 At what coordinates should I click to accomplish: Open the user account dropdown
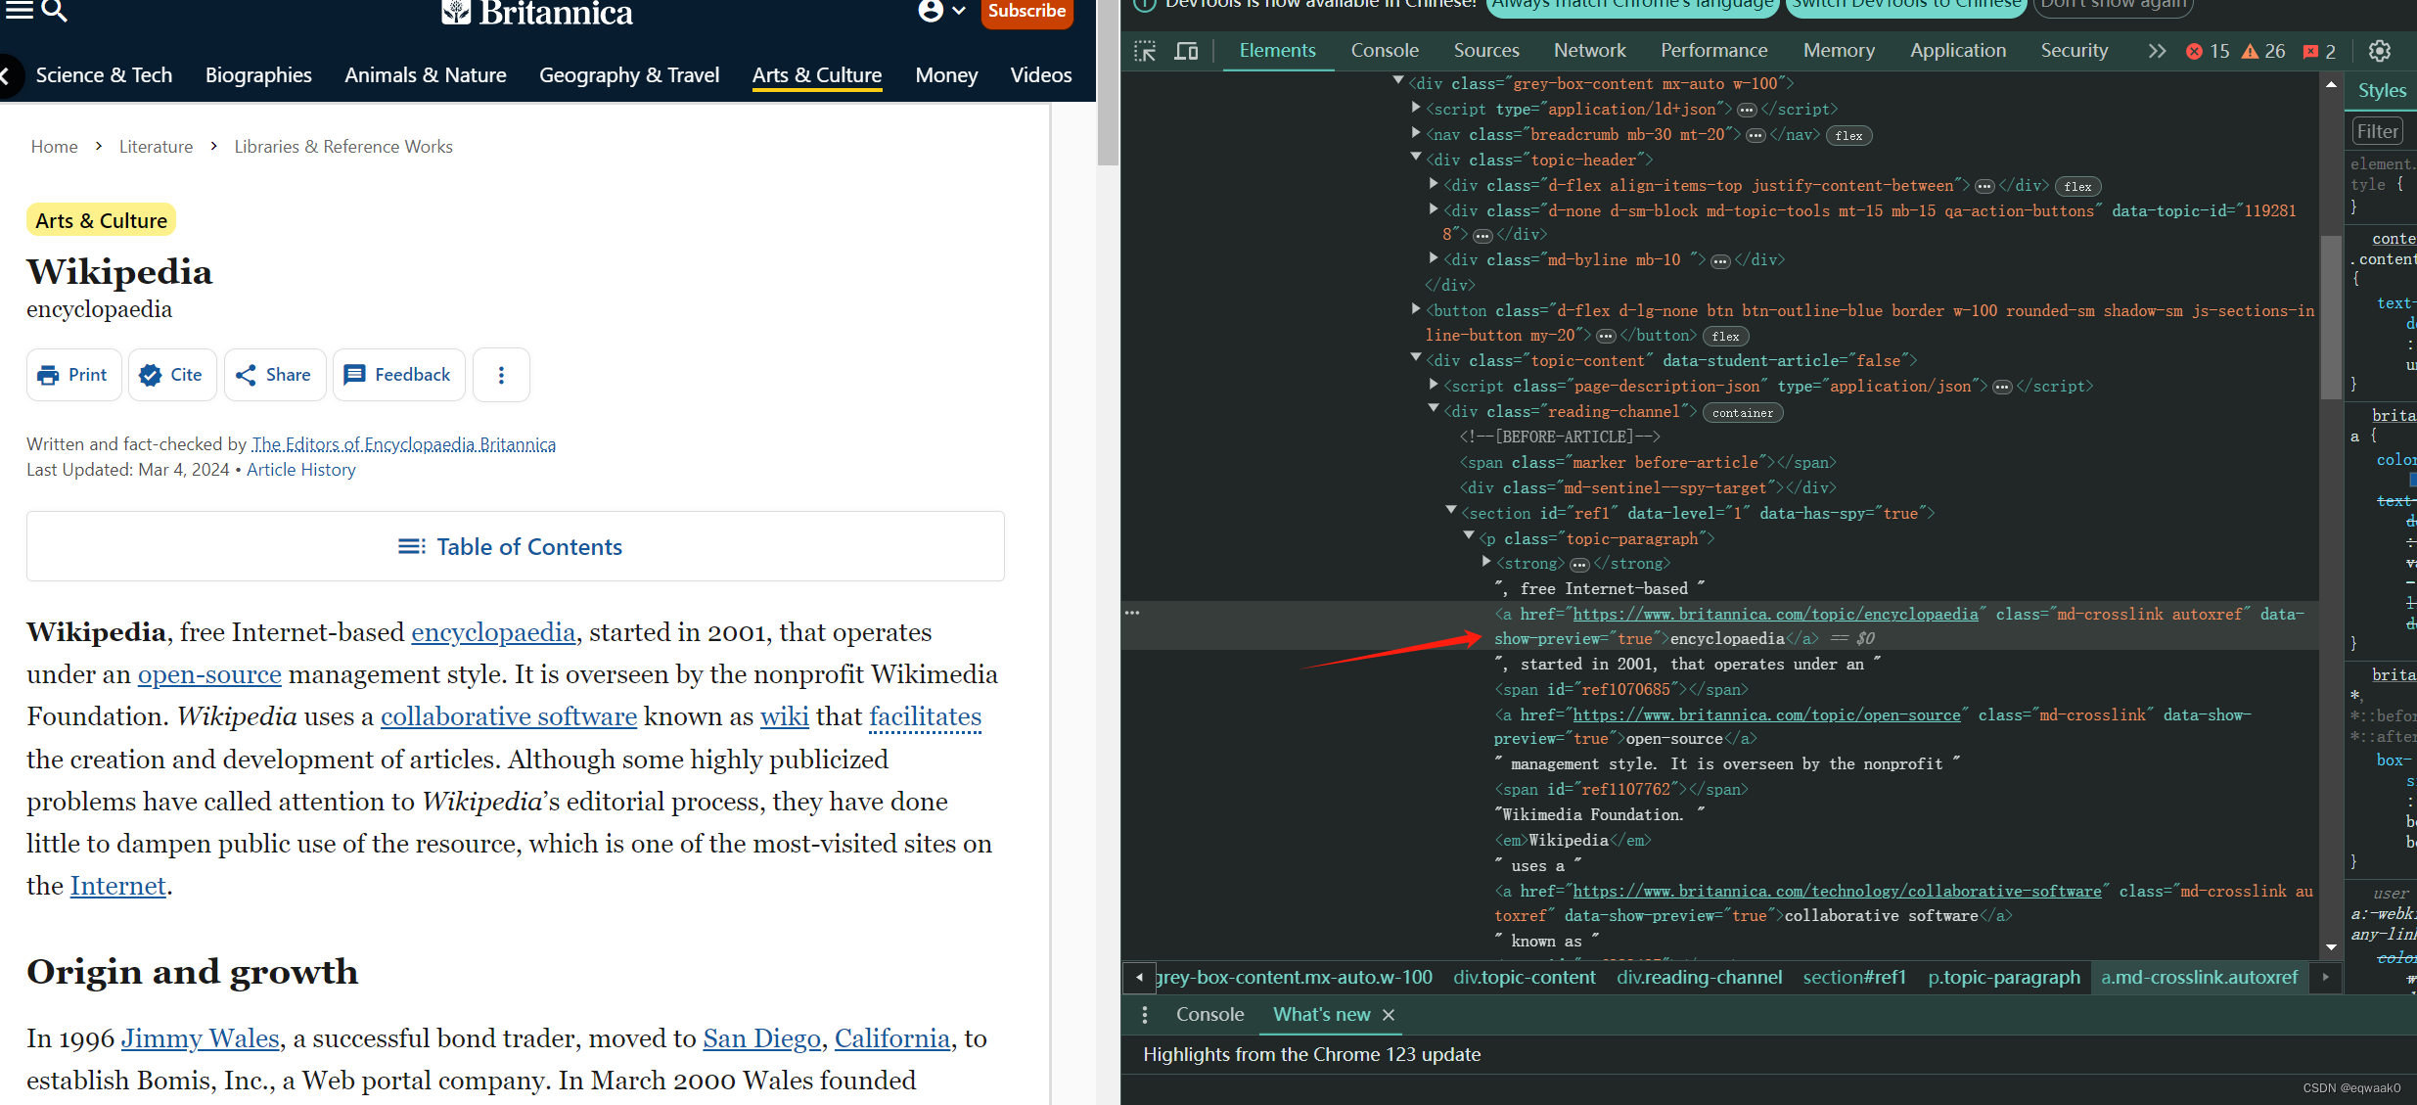pos(941,11)
